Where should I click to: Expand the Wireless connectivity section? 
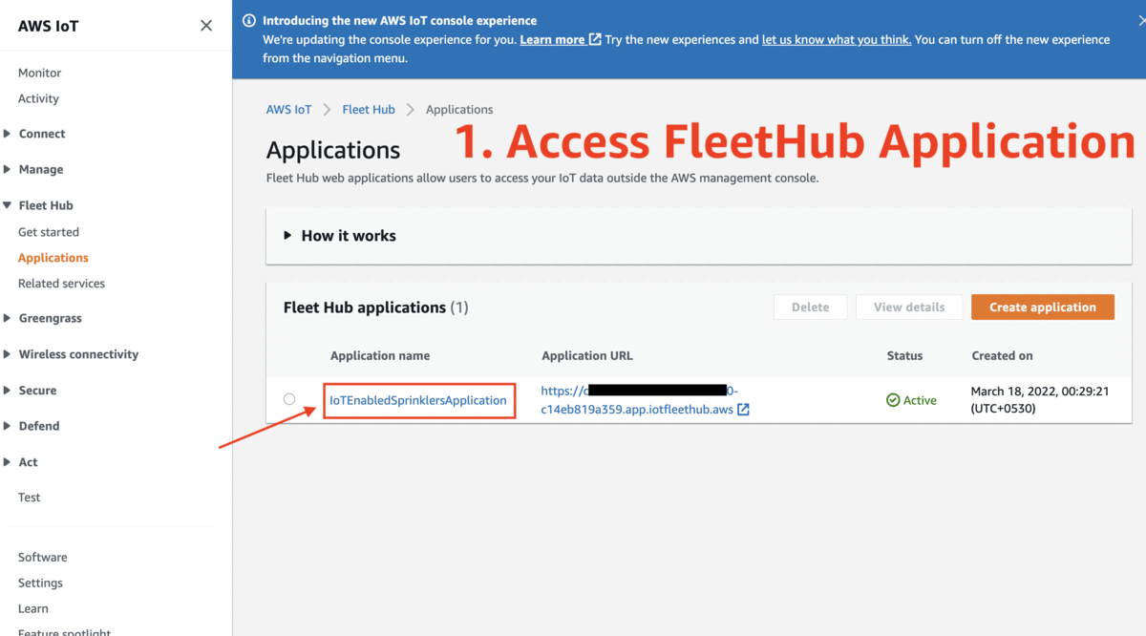[x=8, y=354]
